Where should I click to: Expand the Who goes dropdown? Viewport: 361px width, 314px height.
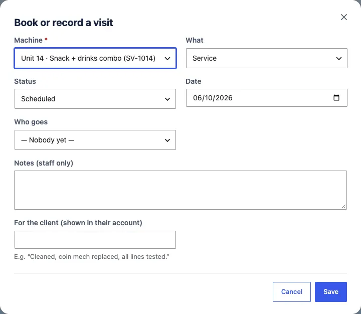(95, 140)
